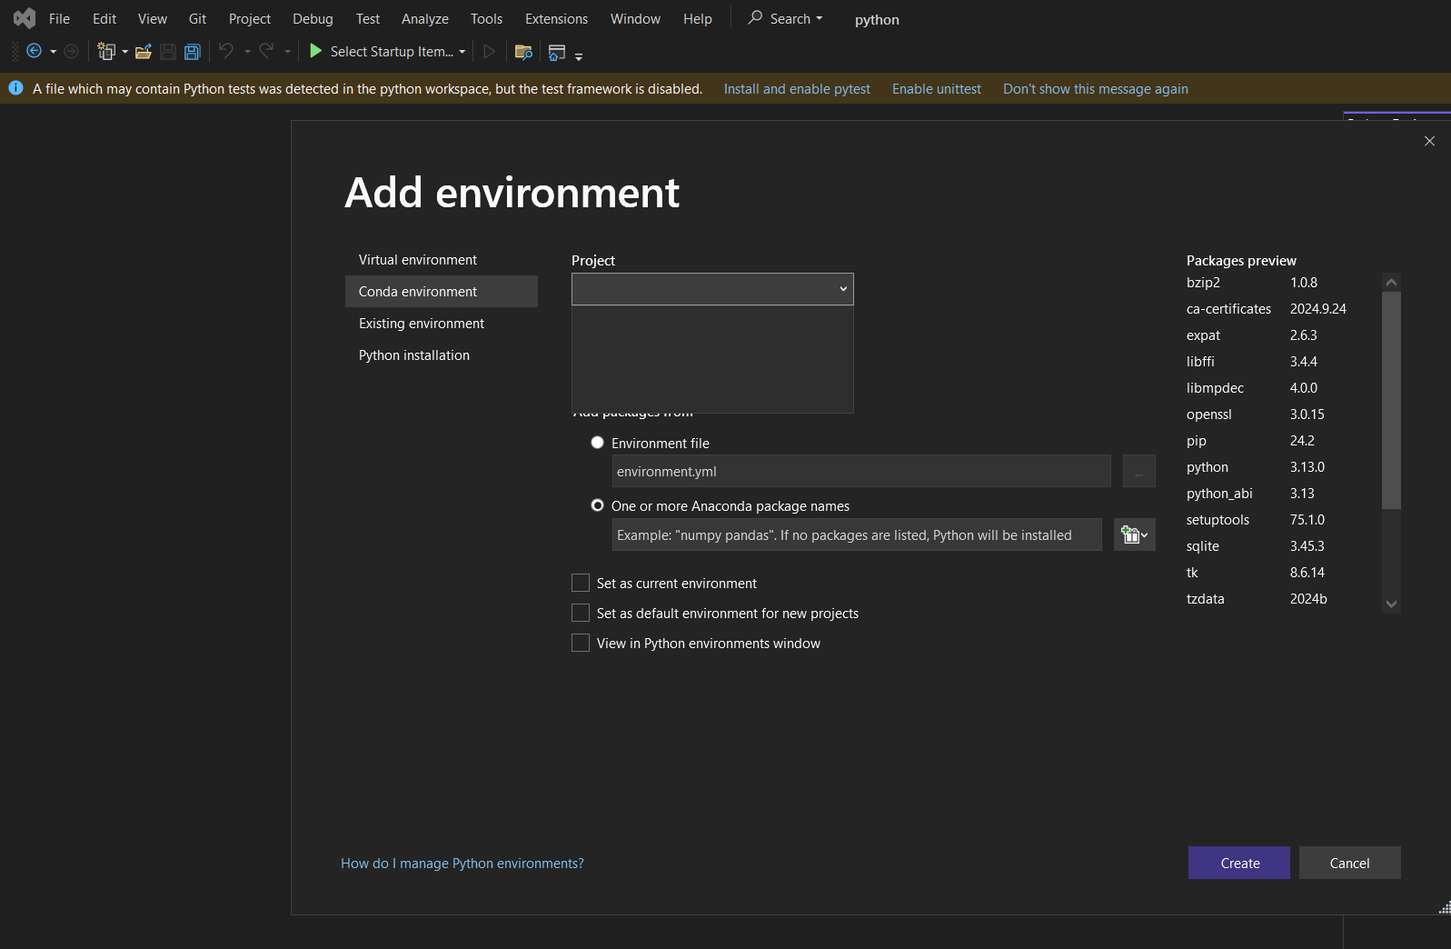Open the Project menu
1451x949 pixels.
pyautogui.click(x=250, y=18)
